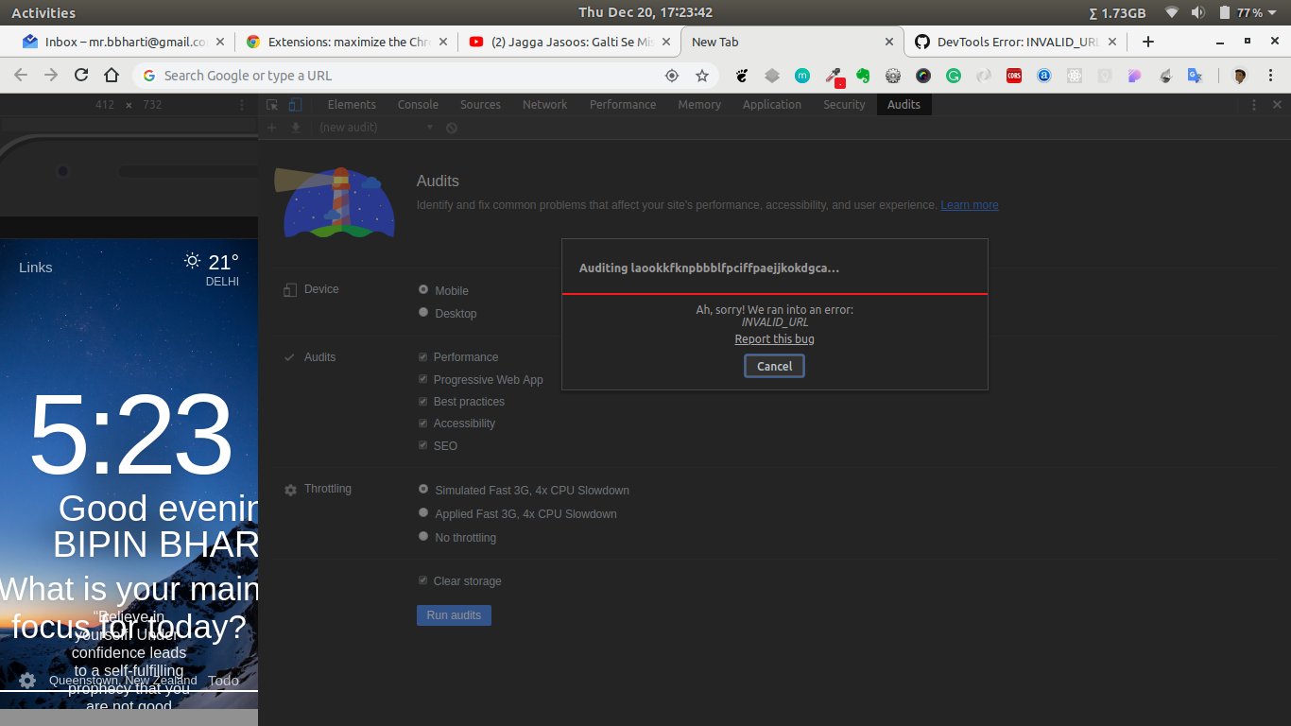The width and height of the screenshot is (1291, 726).
Task: Click the Report this bug link
Action: (773, 338)
